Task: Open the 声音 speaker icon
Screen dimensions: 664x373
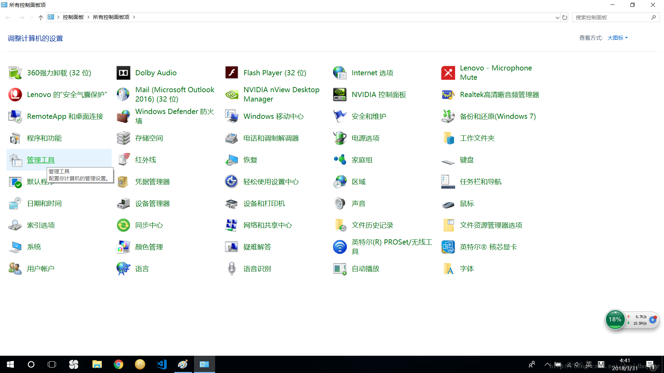Action: (340, 203)
